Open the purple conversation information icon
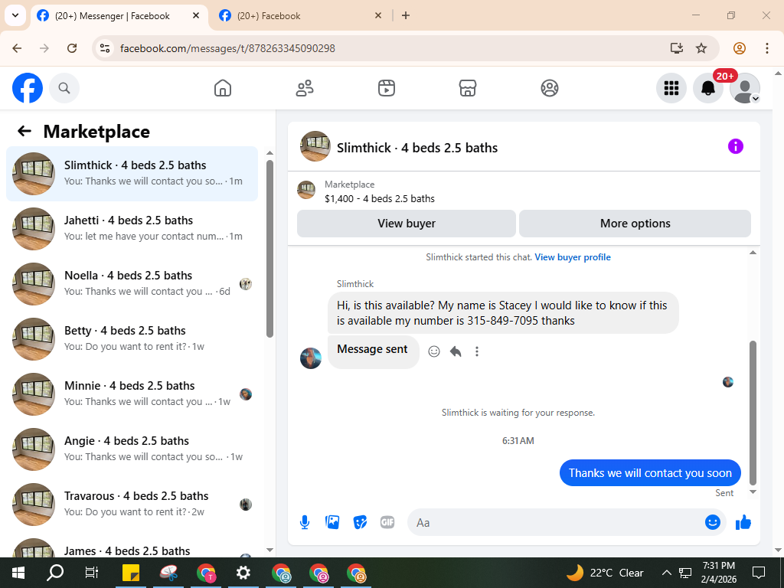This screenshot has height=588, width=784. [736, 146]
